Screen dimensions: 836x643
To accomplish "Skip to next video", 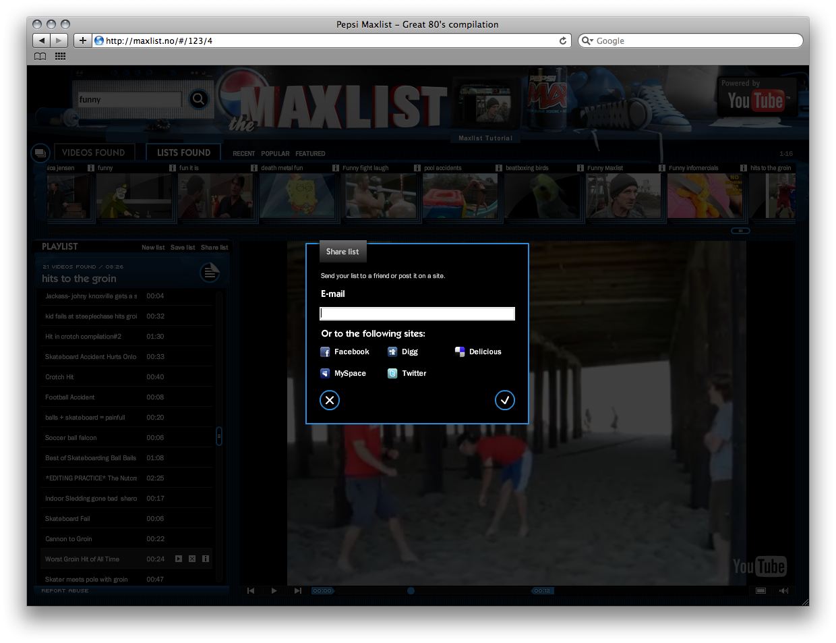I will [298, 590].
